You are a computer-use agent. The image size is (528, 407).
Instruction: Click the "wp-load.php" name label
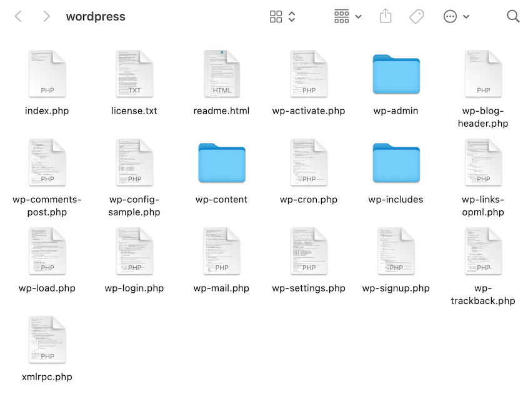tap(47, 288)
